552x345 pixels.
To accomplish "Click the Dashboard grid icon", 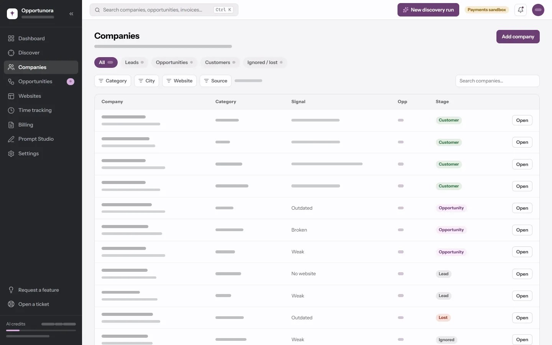I will coord(11,38).
